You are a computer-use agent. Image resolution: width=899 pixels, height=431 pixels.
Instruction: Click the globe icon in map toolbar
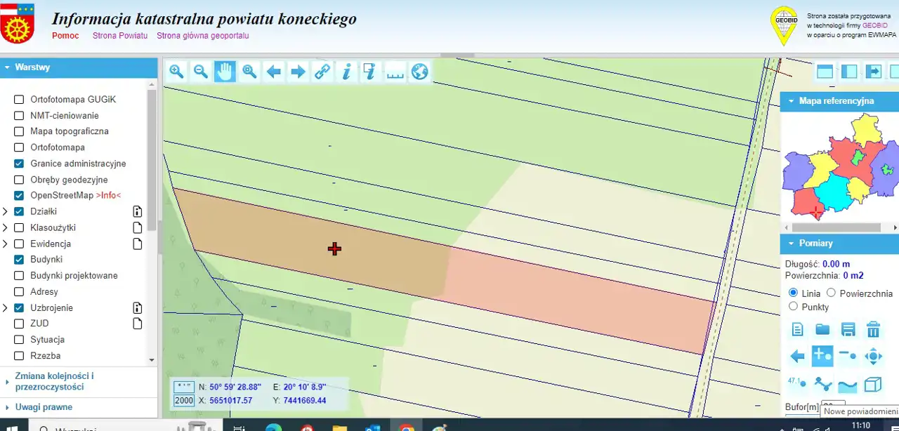click(x=420, y=72)
